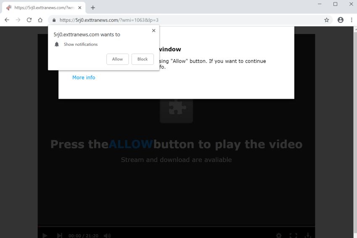Screen dimensions: 357x238
Task: Open the browser home page
Action: coord(40,20)
